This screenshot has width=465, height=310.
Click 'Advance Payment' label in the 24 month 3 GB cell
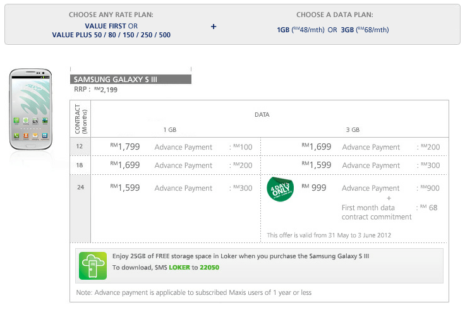[371, 188]
